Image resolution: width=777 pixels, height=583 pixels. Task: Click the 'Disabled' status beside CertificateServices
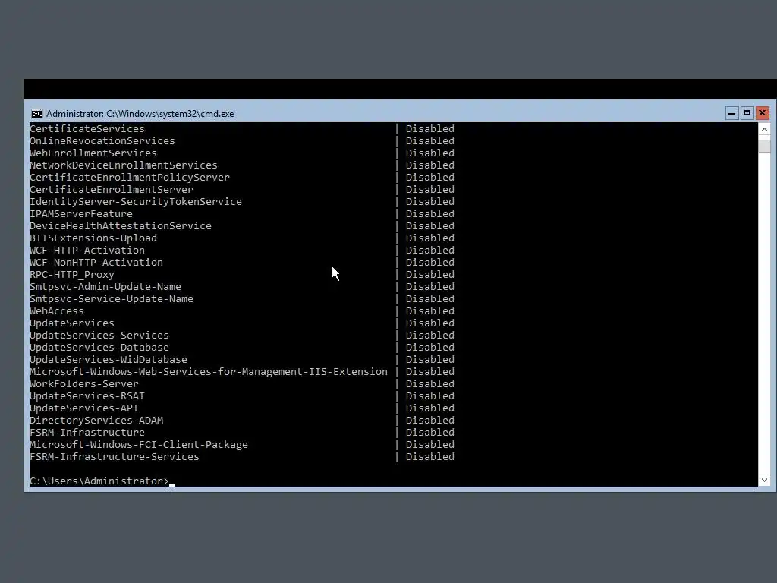pos(429,129)
